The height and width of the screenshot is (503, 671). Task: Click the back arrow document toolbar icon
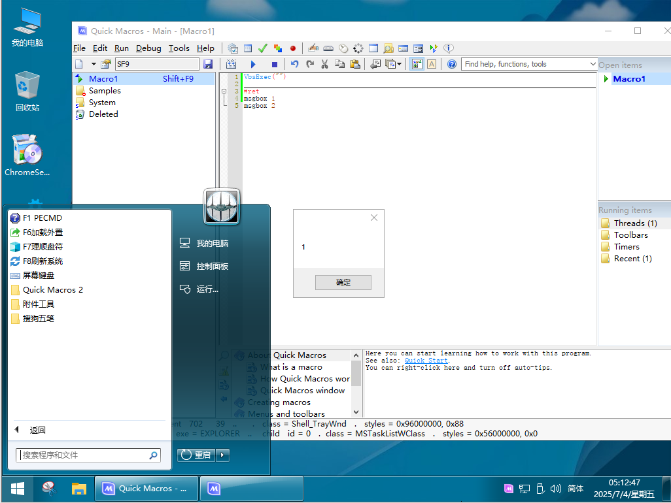click(x=375, y=64)
